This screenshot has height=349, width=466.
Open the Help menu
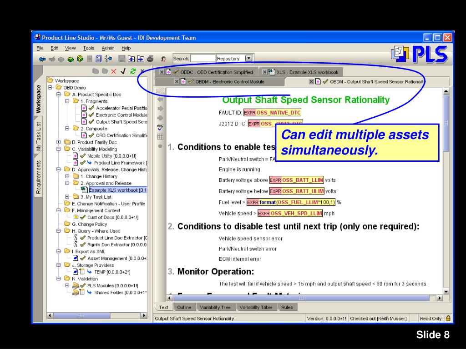(126, 48)
